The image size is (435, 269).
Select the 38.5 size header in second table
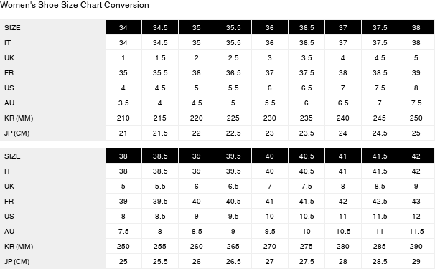[160, 156]
